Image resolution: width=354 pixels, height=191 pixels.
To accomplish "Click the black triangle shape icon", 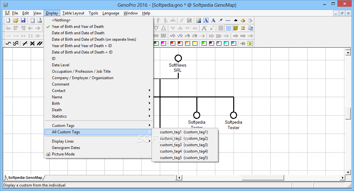I will click(x=236, y=20).
